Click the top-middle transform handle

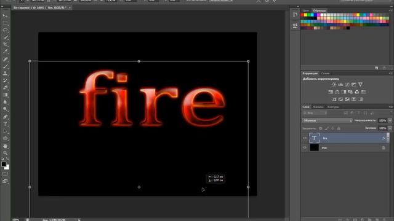coord(139,61)
